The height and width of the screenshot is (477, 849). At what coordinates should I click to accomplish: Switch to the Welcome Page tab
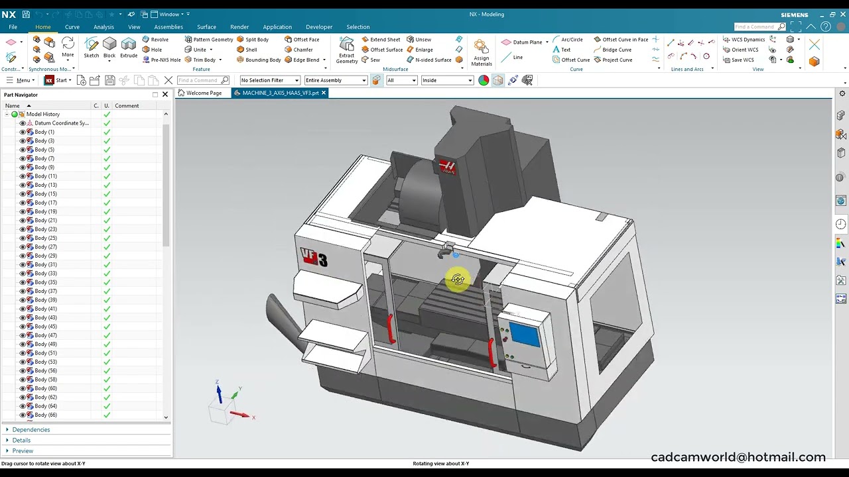(x=200, y=93)
